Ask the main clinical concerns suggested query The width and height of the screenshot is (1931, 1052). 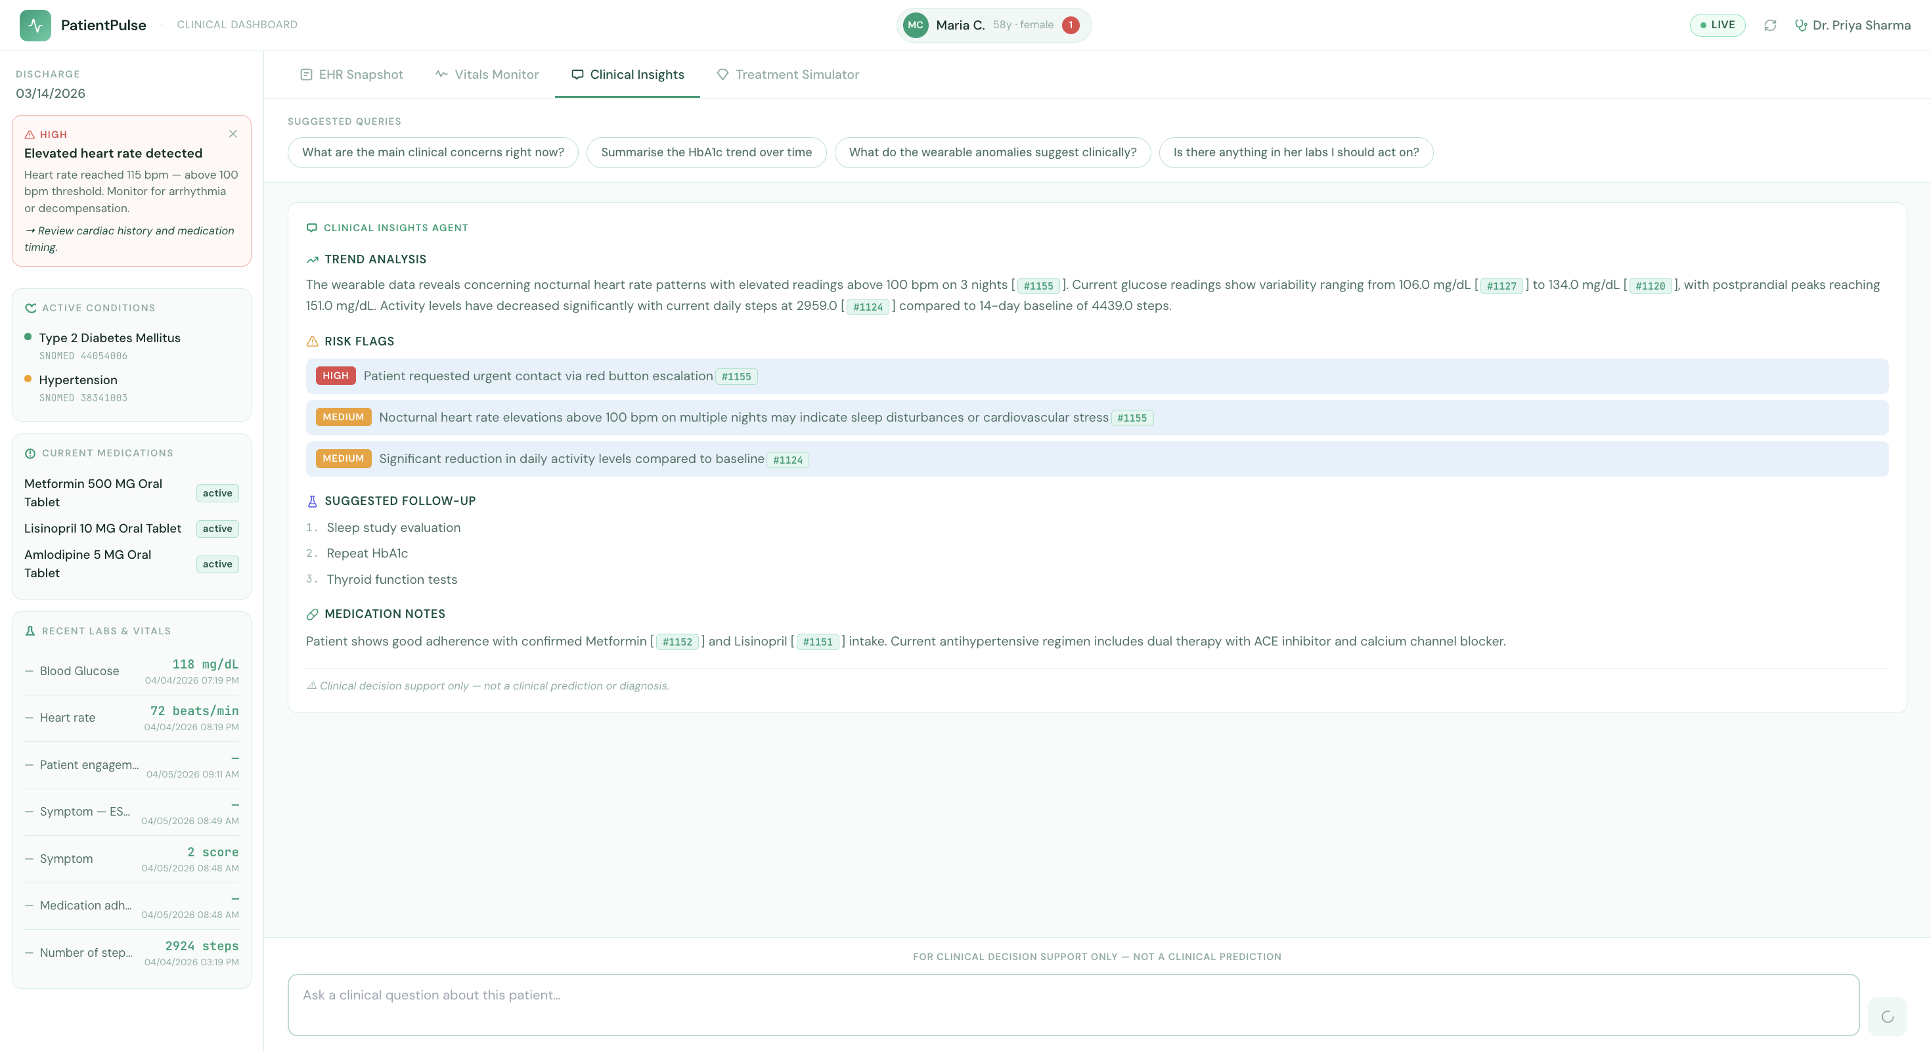[433, 152]
